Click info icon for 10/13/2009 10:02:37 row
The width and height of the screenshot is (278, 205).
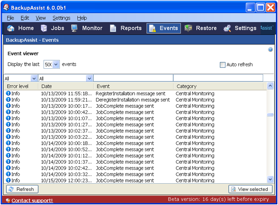8,130
